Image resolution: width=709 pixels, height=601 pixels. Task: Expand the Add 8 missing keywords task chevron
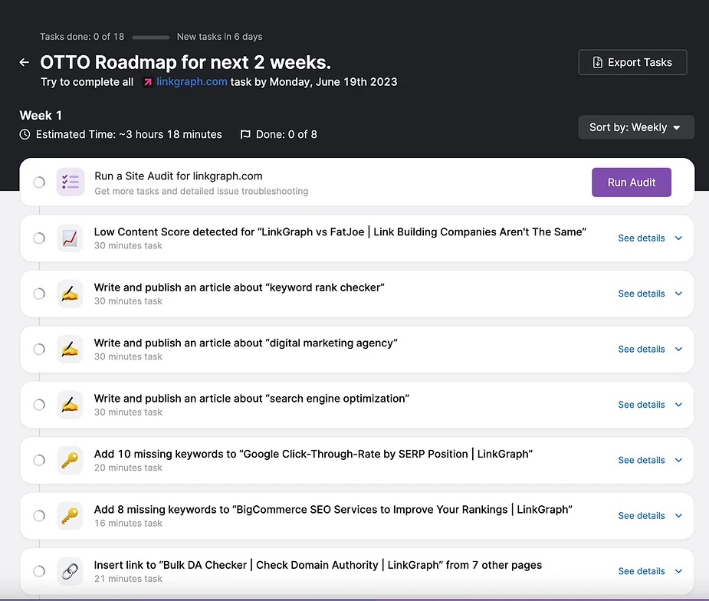pos(678,516)
